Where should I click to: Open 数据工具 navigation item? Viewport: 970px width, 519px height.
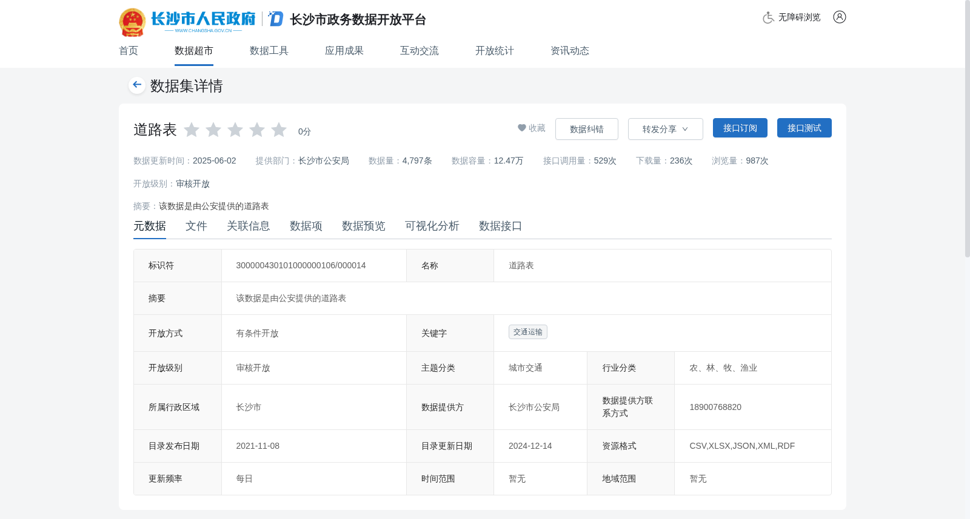pos(269,51)
